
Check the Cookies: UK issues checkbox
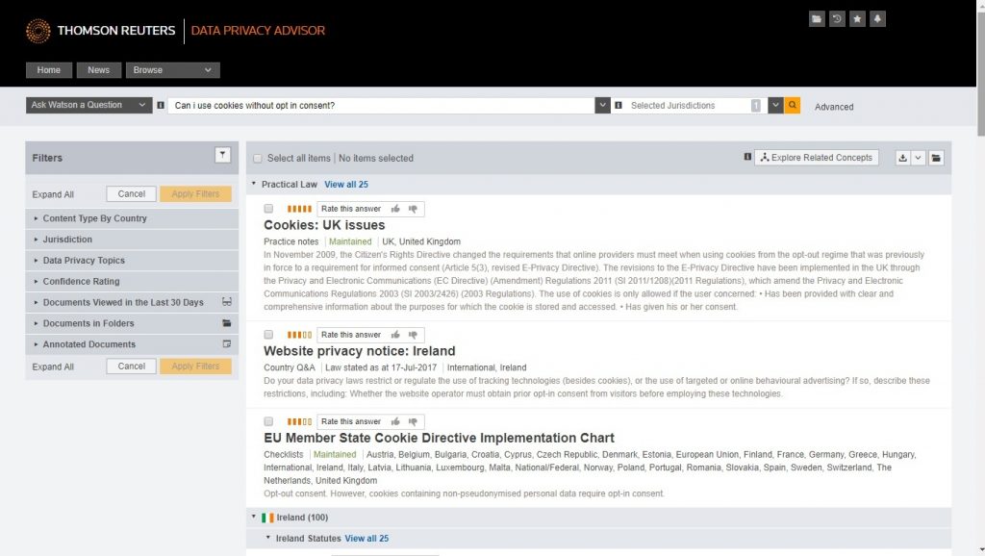[x=268, y=209]
